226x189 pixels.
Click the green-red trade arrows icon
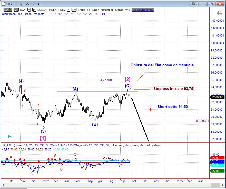[219, 13]
